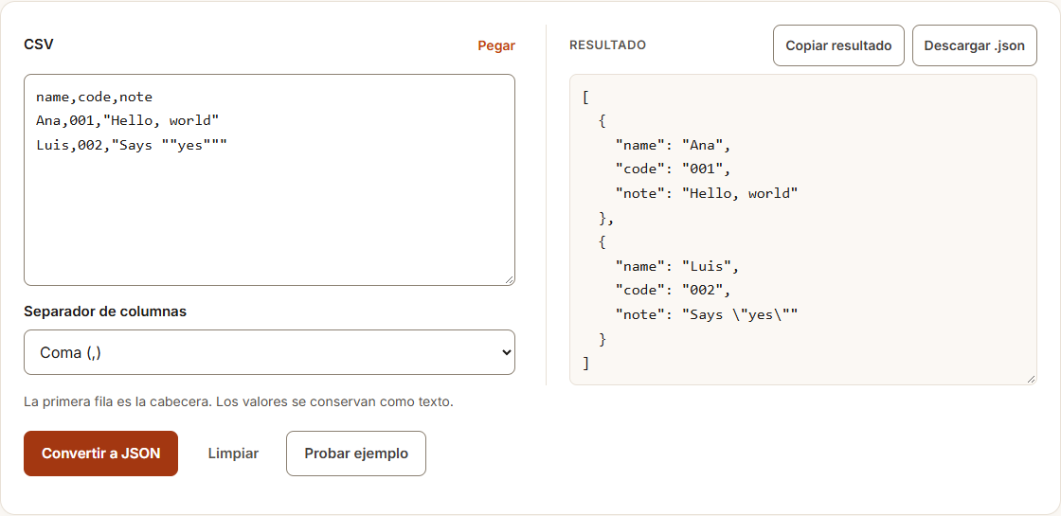This screenshot has width=1061, height=516.
Task: Click inside the CSV text area
Action: [269, 180]
